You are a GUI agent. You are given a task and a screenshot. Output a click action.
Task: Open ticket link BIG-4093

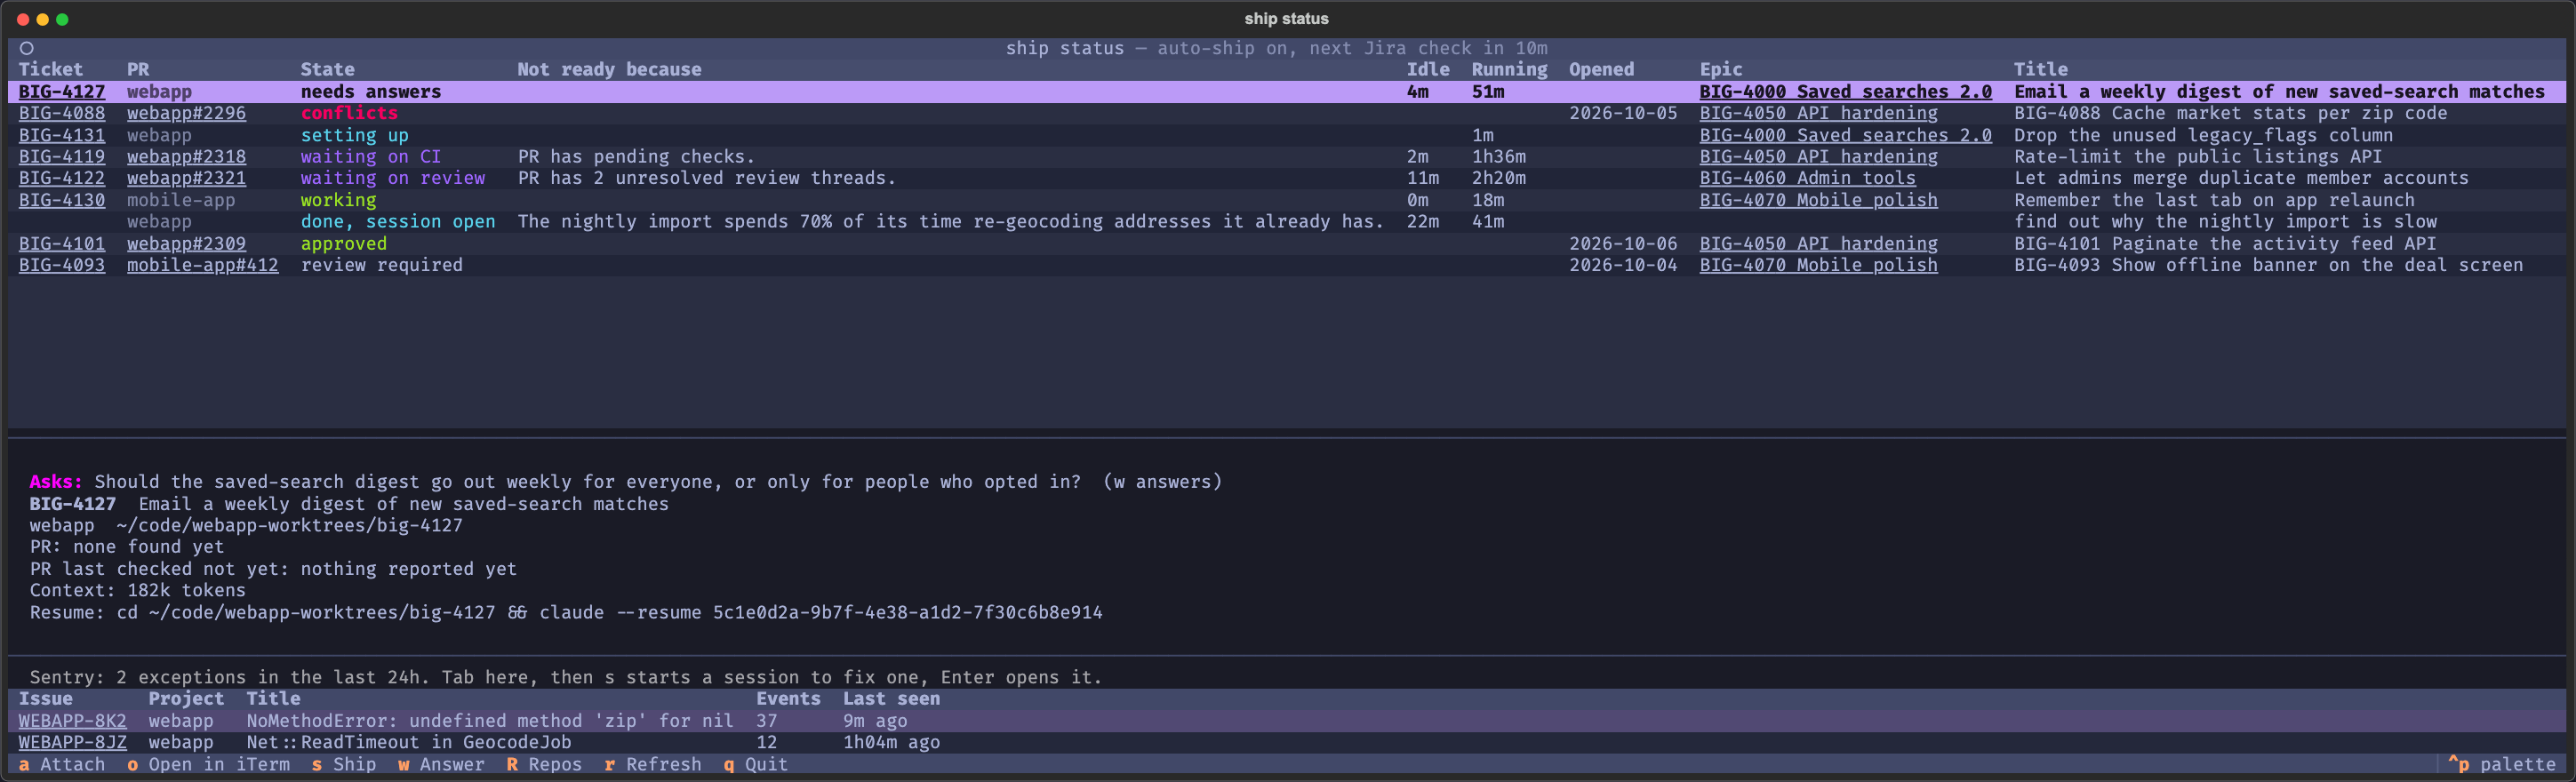[x=62, y=265]
